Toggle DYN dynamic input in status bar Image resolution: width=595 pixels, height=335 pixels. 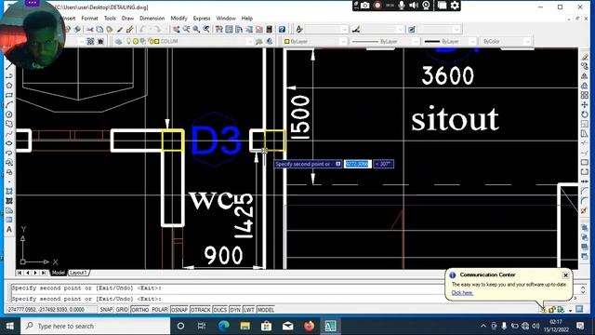pyautogui.click(x=235, y=310)
